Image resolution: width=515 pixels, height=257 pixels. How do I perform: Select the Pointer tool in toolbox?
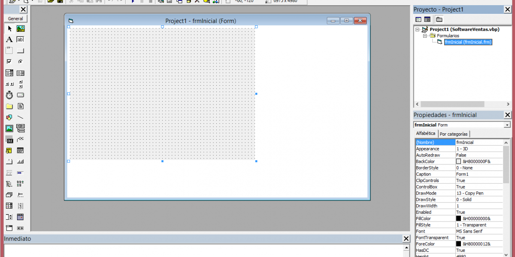pos(9,29)
